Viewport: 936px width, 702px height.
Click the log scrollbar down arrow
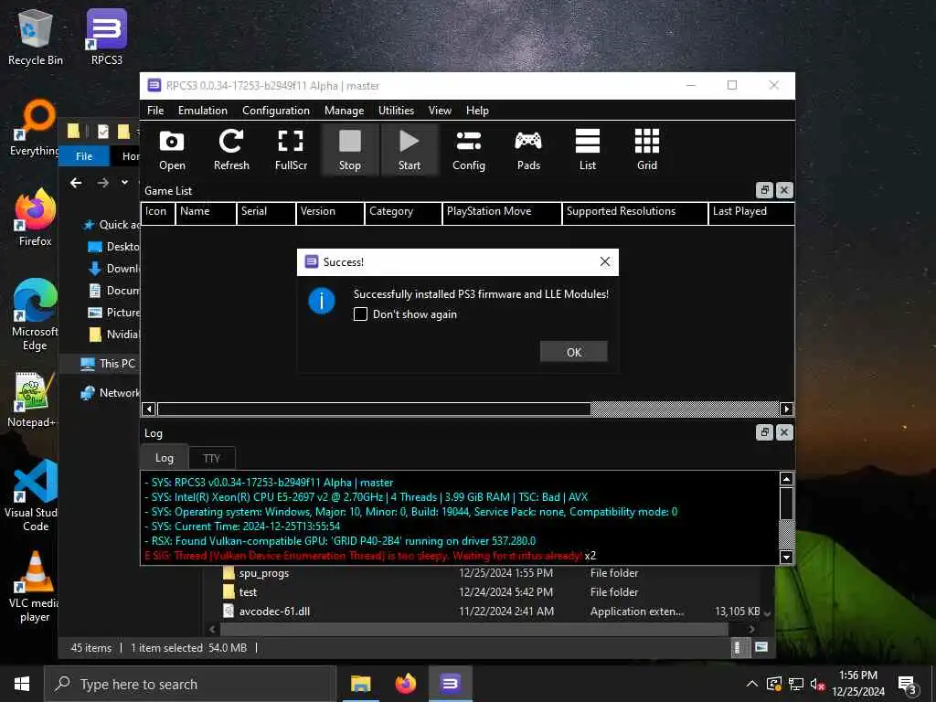pyautogui.click(x=786, y=557)
